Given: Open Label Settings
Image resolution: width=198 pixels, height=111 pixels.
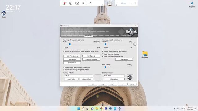Looking at the screenshot, I should [124, 59].
